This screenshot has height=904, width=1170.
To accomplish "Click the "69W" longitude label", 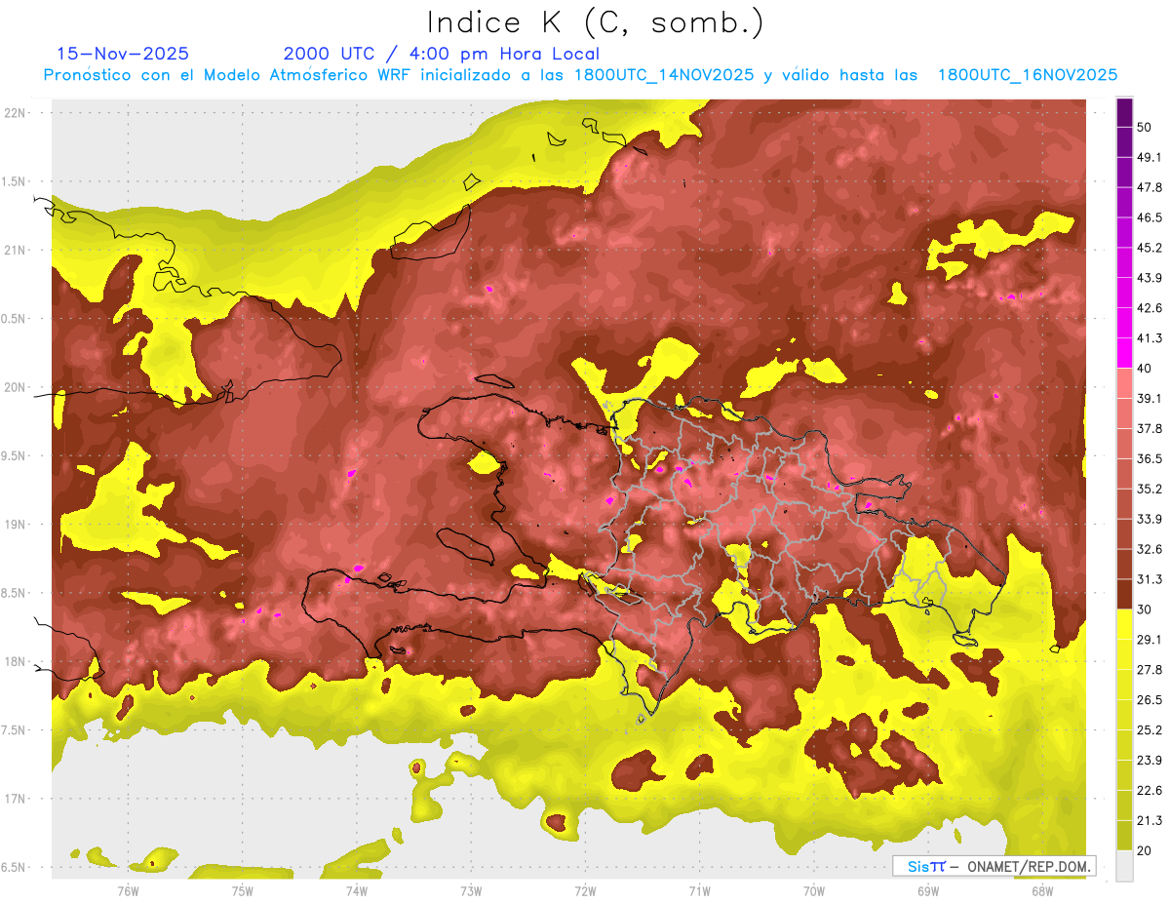I will point(928,890).
